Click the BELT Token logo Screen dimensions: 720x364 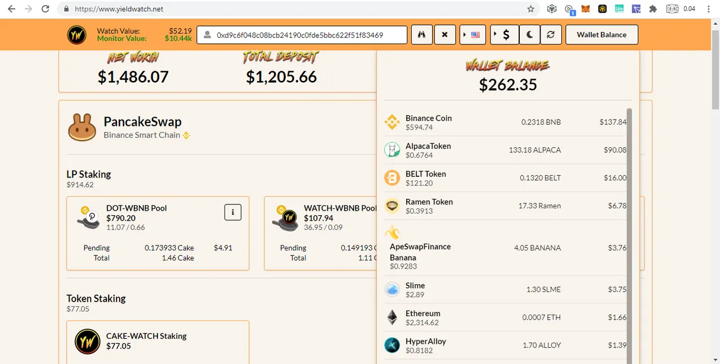coord(392,178)
